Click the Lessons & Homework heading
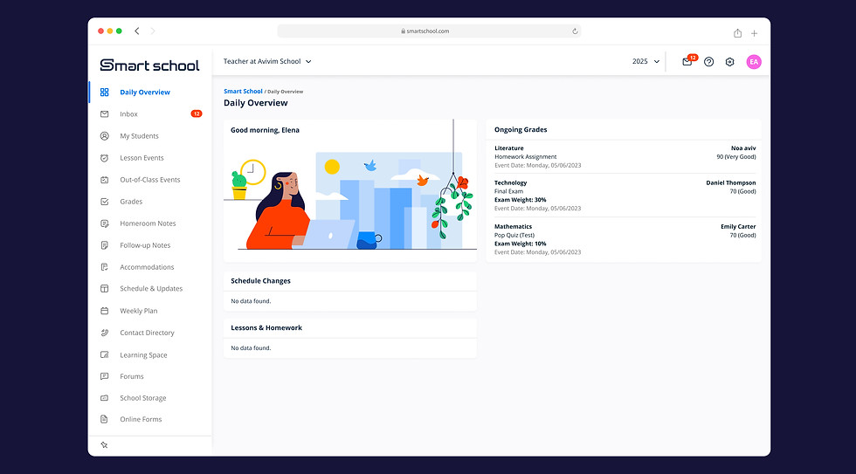Image resolution: width=856 pixels, height=474 pixels. [266, 328]
